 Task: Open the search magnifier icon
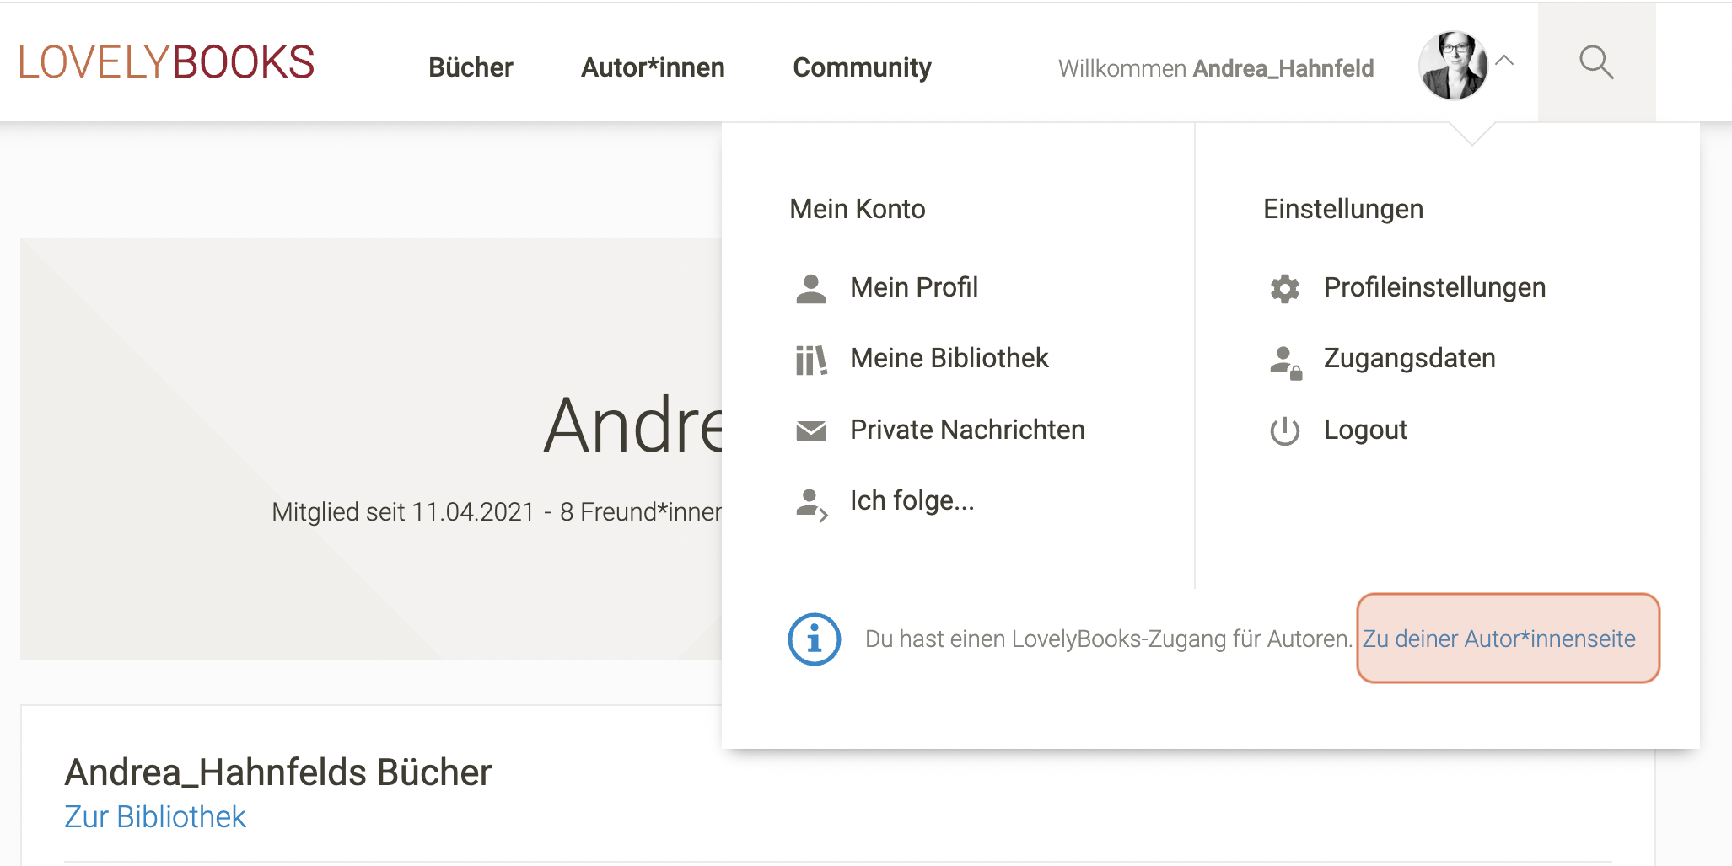point(1596,63)
